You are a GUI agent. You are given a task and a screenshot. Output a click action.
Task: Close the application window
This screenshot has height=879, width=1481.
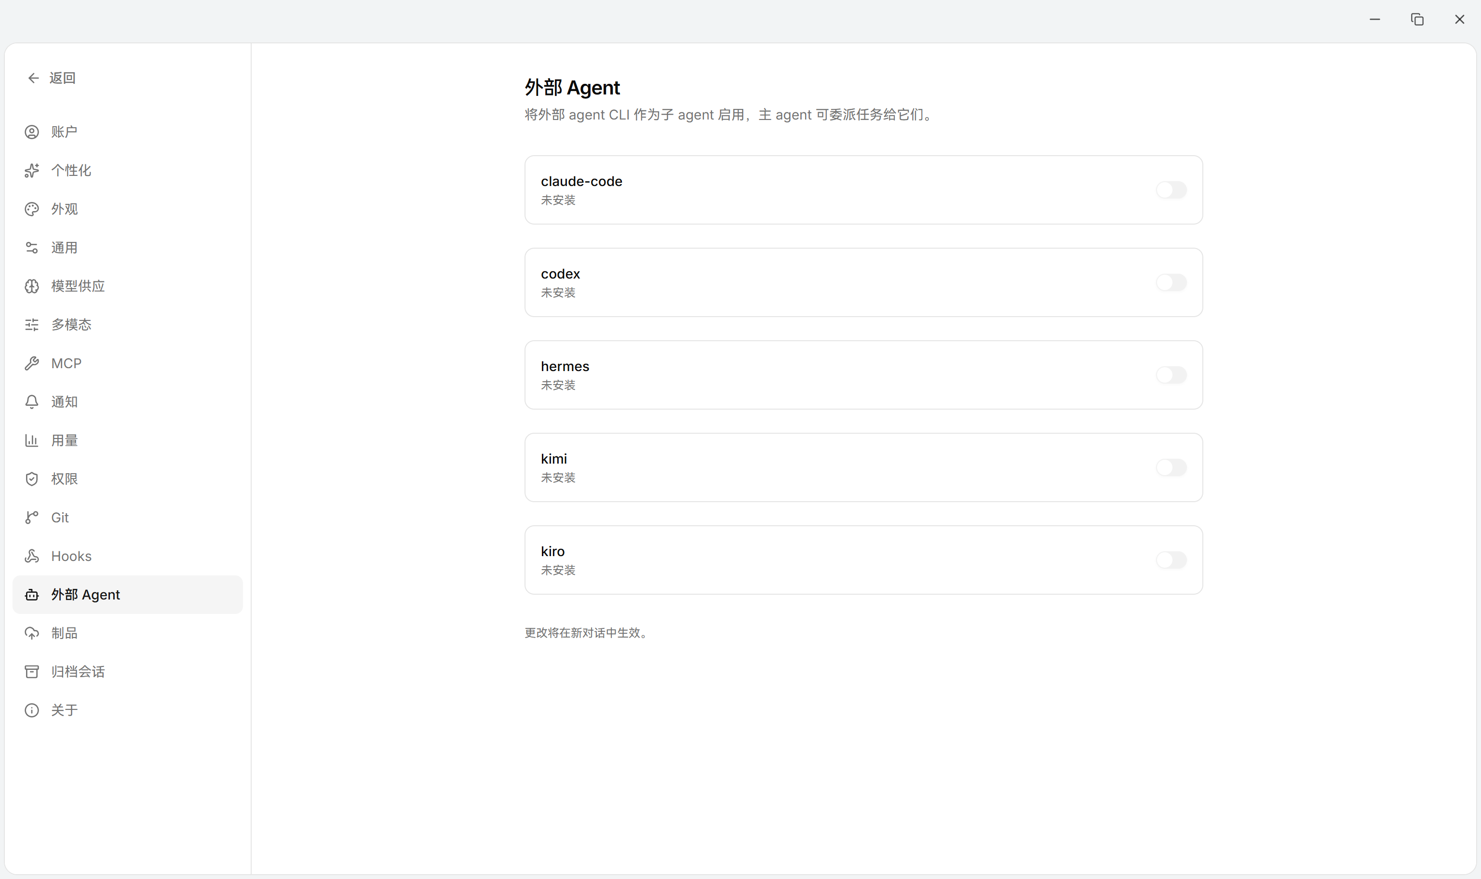pyautogui.click(x=1460, y=20)
